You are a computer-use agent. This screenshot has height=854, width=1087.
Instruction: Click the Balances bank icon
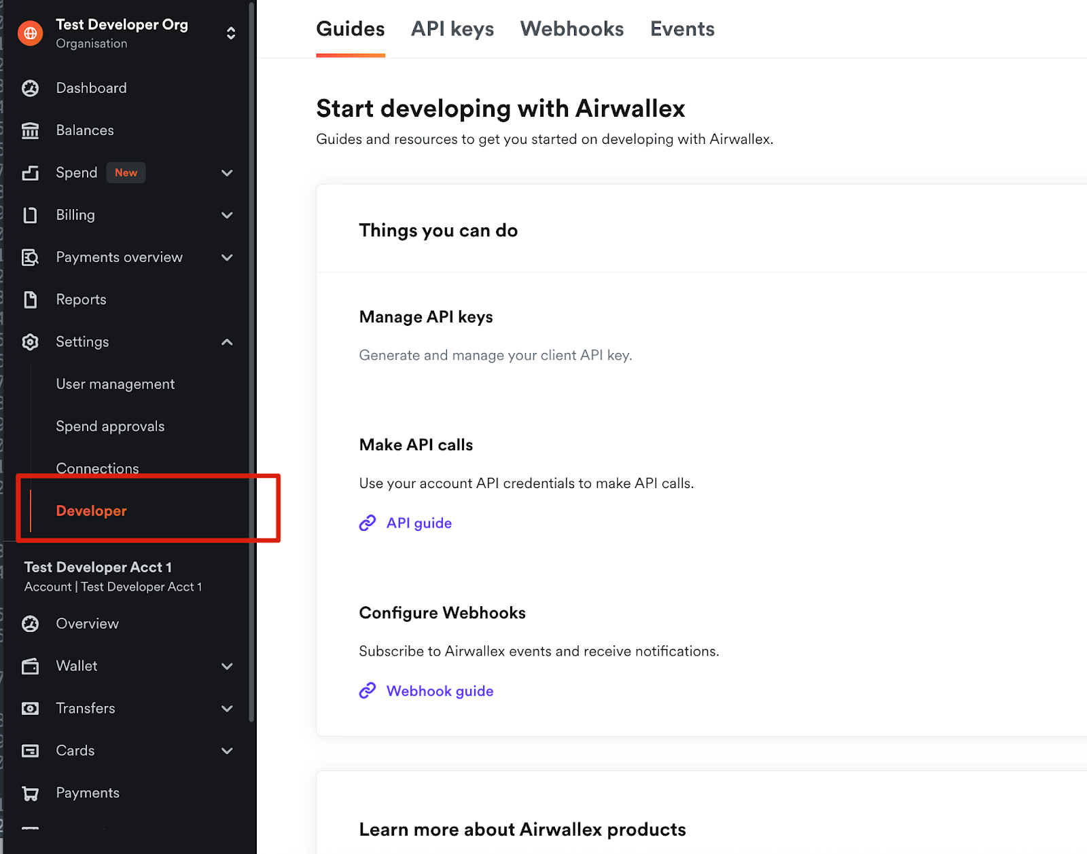(x=30, y=130)
